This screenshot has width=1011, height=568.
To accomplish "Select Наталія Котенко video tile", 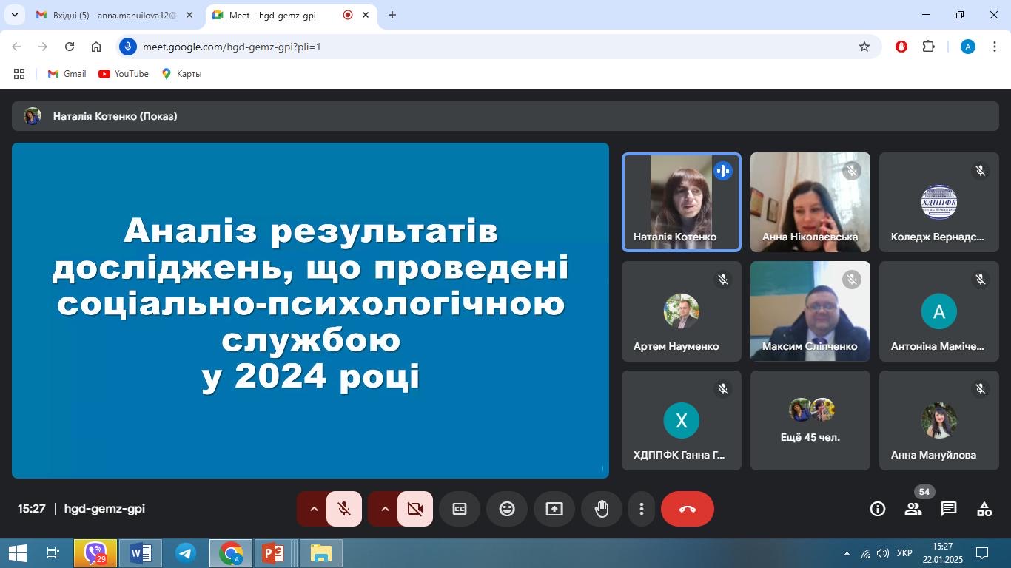I will (682, 203).
